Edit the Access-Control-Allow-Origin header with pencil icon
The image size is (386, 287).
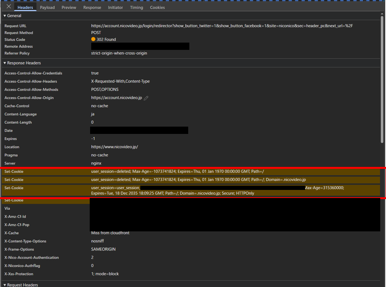pos(146,98)
